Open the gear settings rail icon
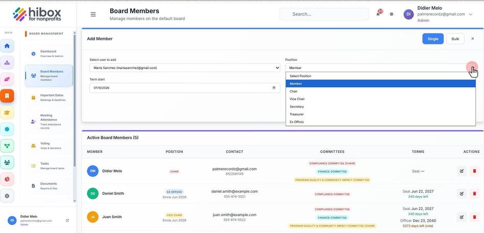 [x=7, y=196]
